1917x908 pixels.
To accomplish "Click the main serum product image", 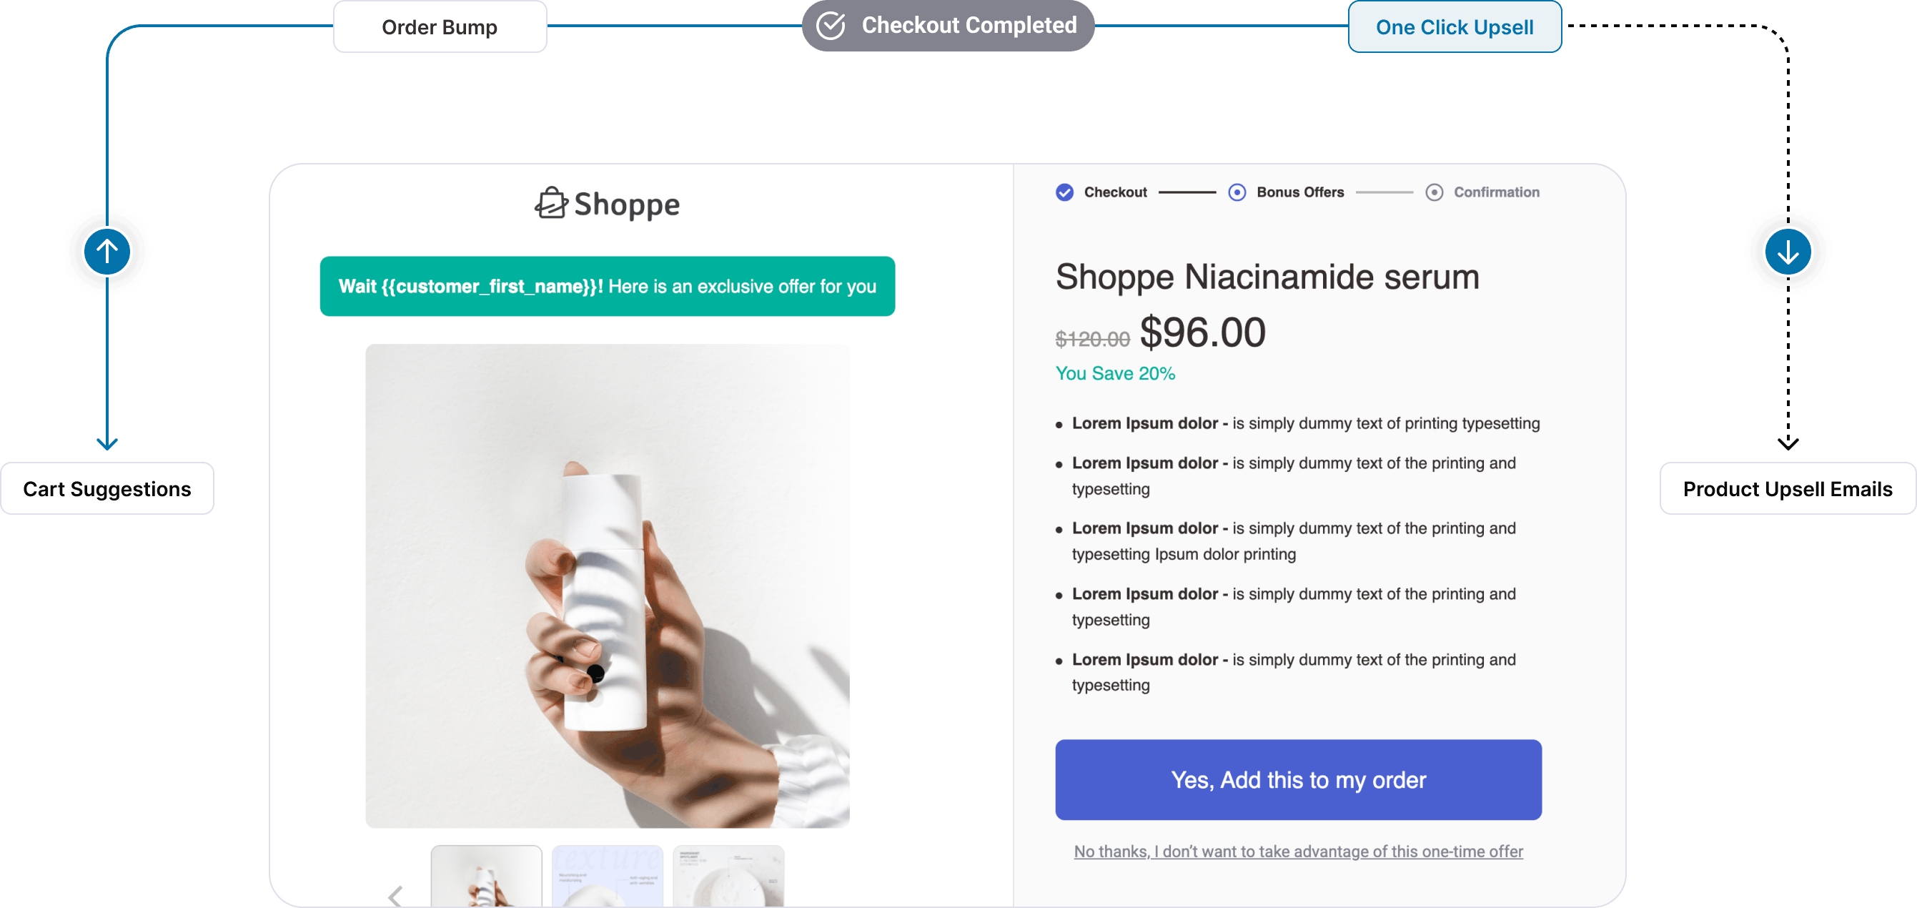I will click(608, 585).
